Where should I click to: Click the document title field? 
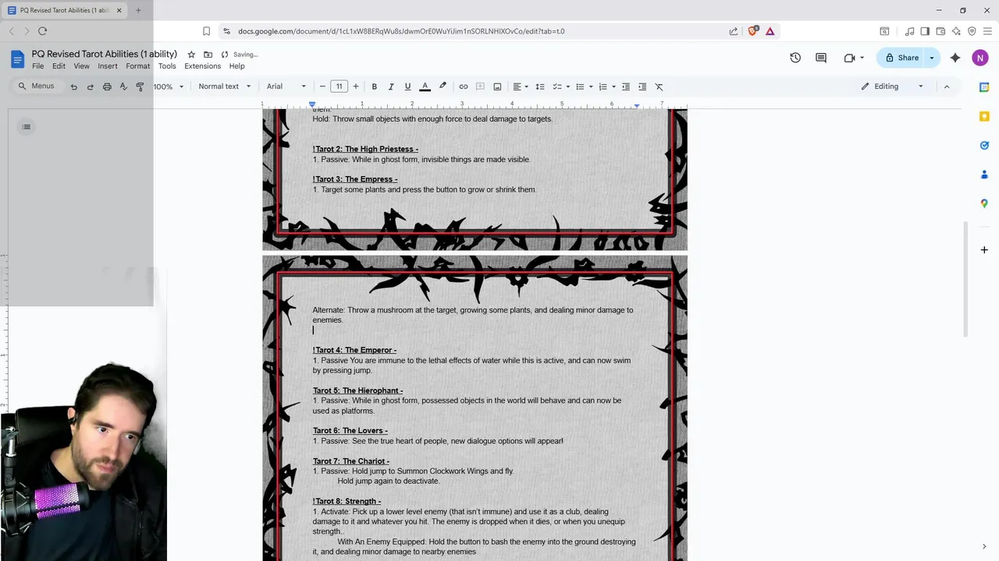tap(105, 55)
